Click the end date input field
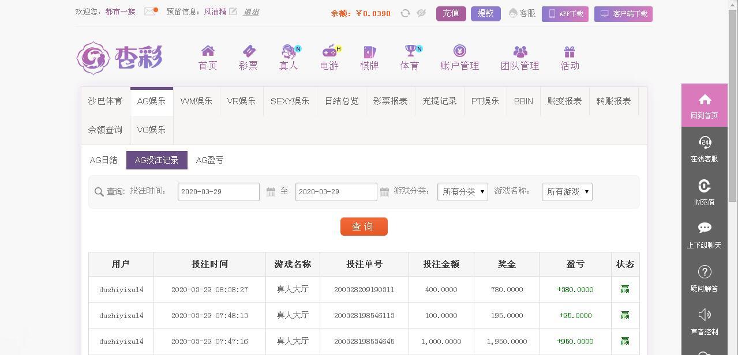The height and width of the screenshot is (355, 738). [x=336, y=192]
